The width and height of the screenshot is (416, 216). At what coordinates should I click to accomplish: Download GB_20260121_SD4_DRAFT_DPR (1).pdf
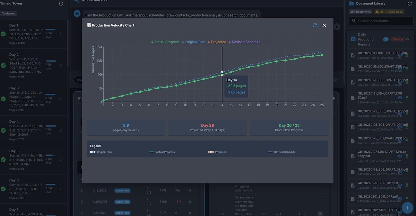[407, 98]
